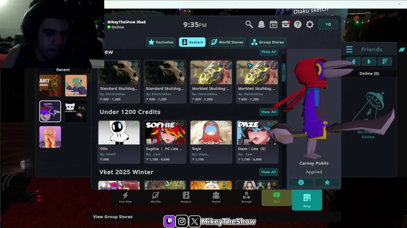Open the Shop bottom bar button
Screen dimensions: 407x228
307,200
